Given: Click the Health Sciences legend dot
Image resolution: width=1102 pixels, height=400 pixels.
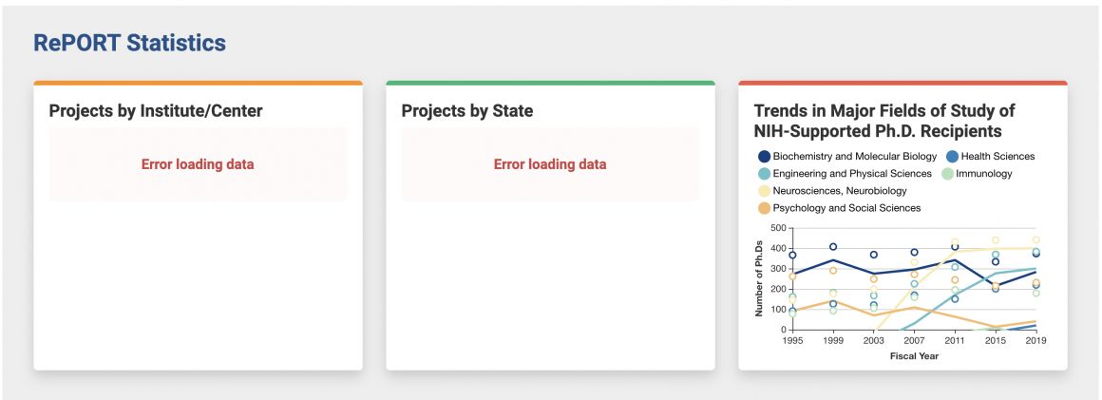Looking at the screenshot, I should pyautogui.click(x=951, y=157).
